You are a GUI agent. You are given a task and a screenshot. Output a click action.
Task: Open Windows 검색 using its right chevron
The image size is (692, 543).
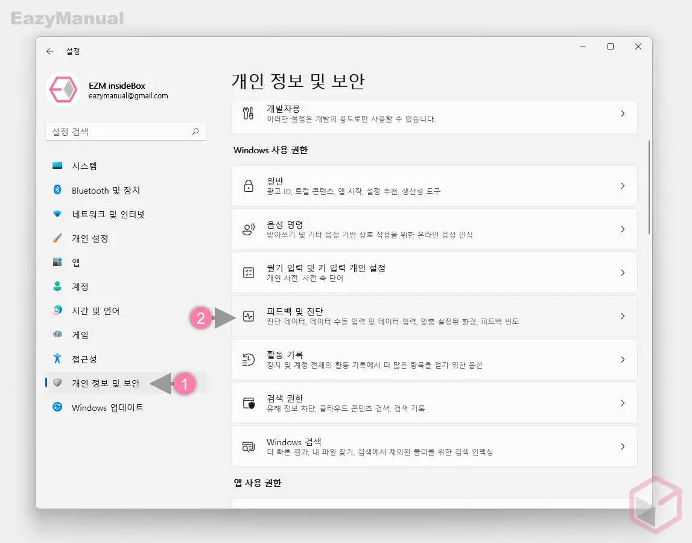(x=623, y=446)
